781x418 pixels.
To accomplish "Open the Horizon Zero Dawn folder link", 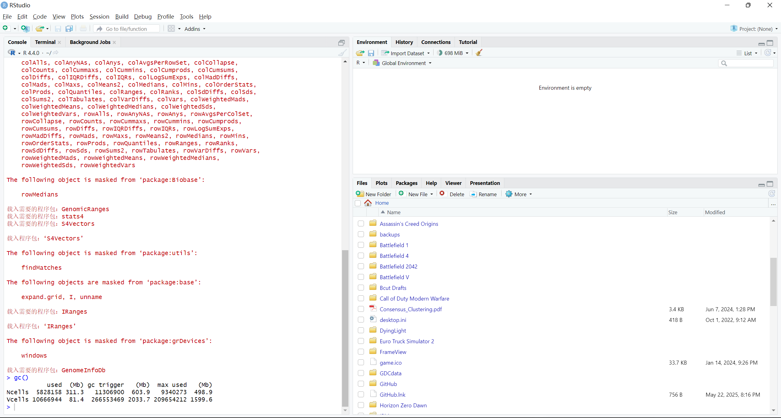I will click(403, 405).
